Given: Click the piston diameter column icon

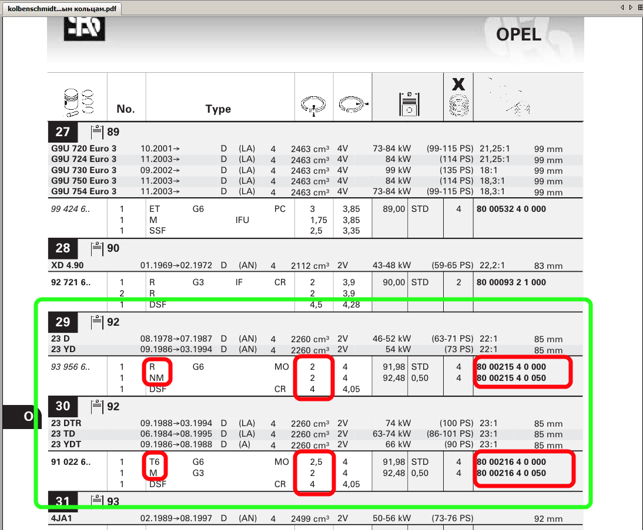Looking at the screenshot, I should [x=409, y=104].
